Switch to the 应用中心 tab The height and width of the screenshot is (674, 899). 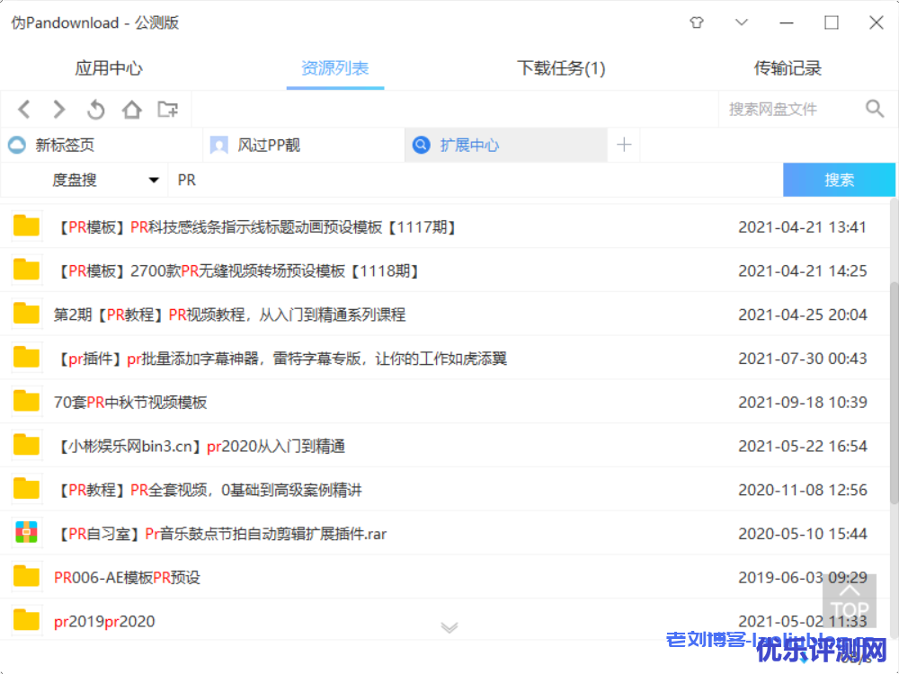(109, 68)
